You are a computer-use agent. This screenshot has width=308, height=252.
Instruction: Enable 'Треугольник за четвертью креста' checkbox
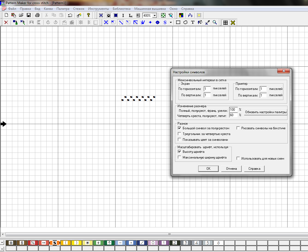pyautogui.click(x=179, y=134)
